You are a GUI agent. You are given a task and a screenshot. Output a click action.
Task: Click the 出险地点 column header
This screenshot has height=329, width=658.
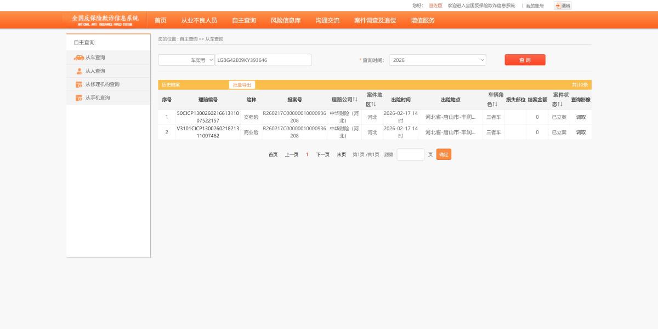[x=451, y=100]
